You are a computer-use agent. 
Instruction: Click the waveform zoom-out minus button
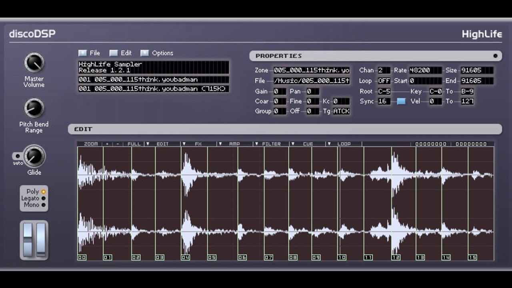118,144
